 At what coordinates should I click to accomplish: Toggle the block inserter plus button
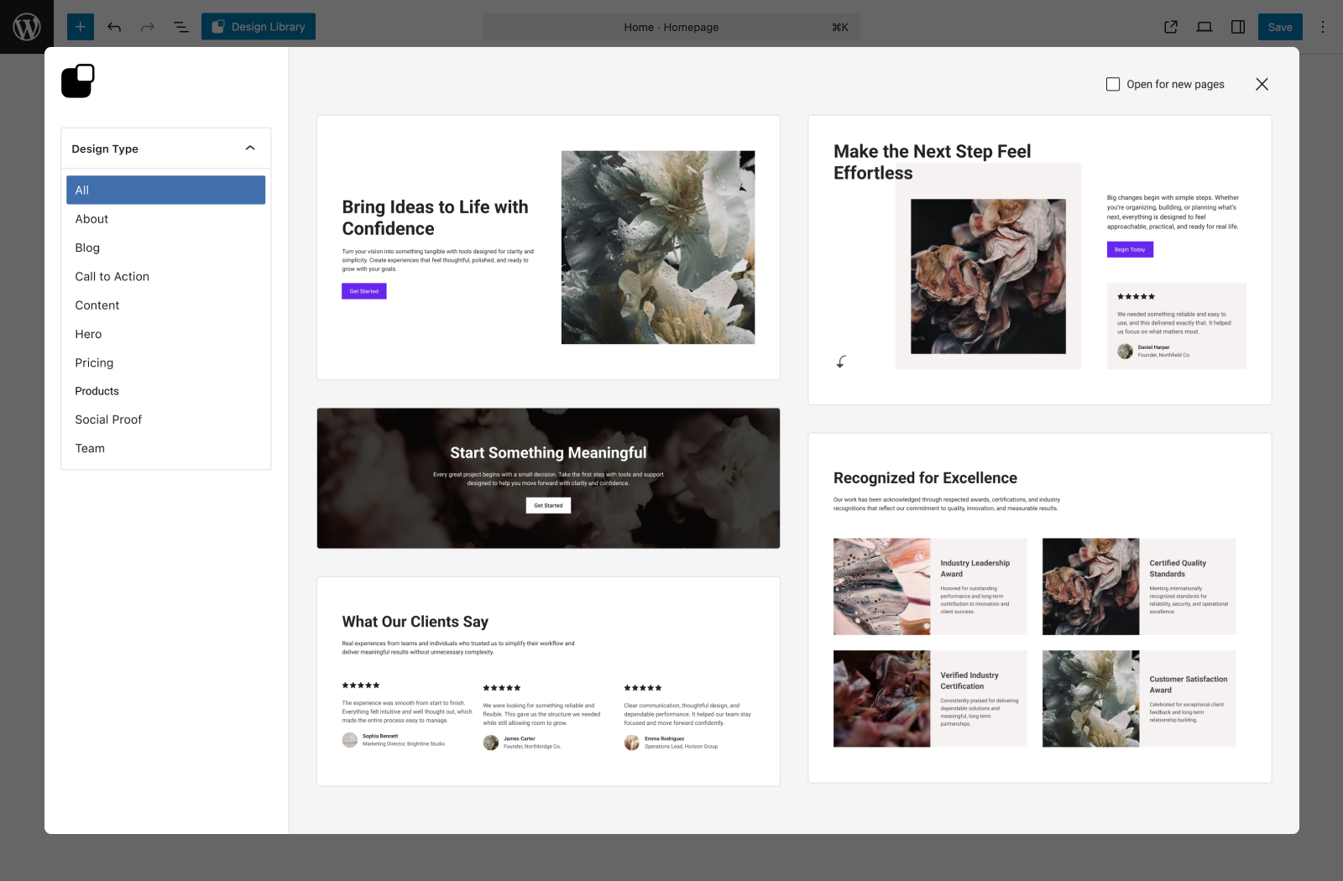[x=81, y=27]
